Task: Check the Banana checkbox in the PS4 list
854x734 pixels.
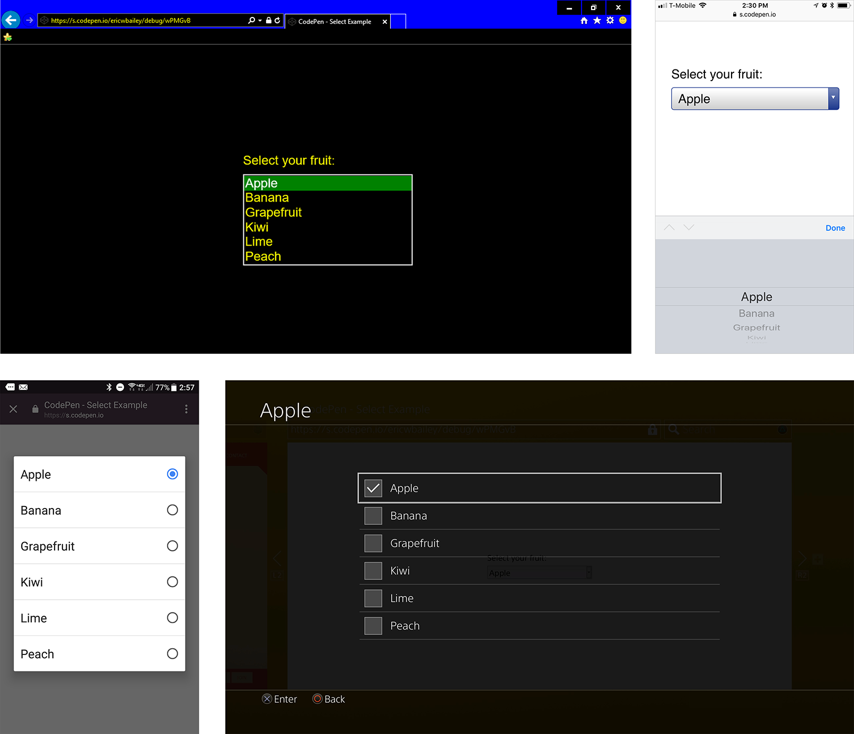Action: click(x=373, y=515)
